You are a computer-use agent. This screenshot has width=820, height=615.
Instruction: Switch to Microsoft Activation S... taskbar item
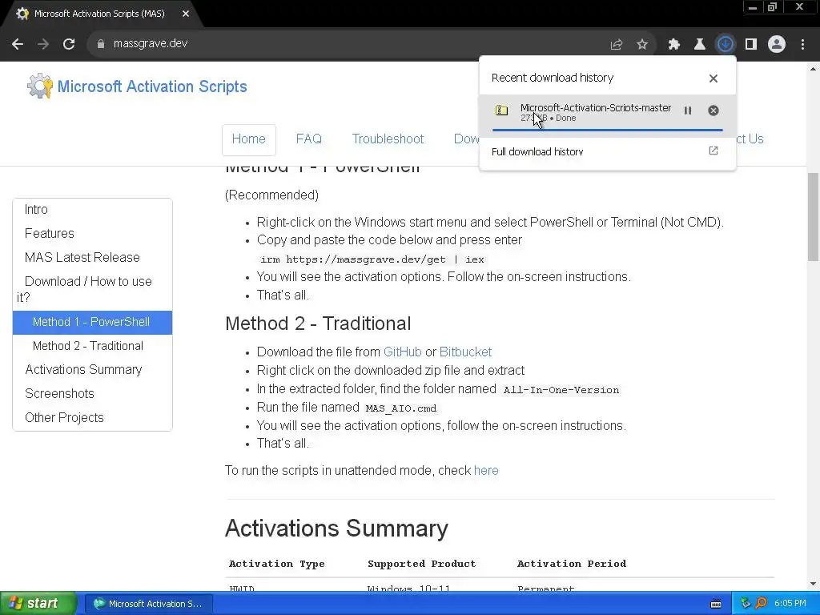pyautogui.click(x=148, y=604)
